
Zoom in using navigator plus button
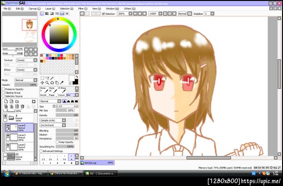[31, 49]
